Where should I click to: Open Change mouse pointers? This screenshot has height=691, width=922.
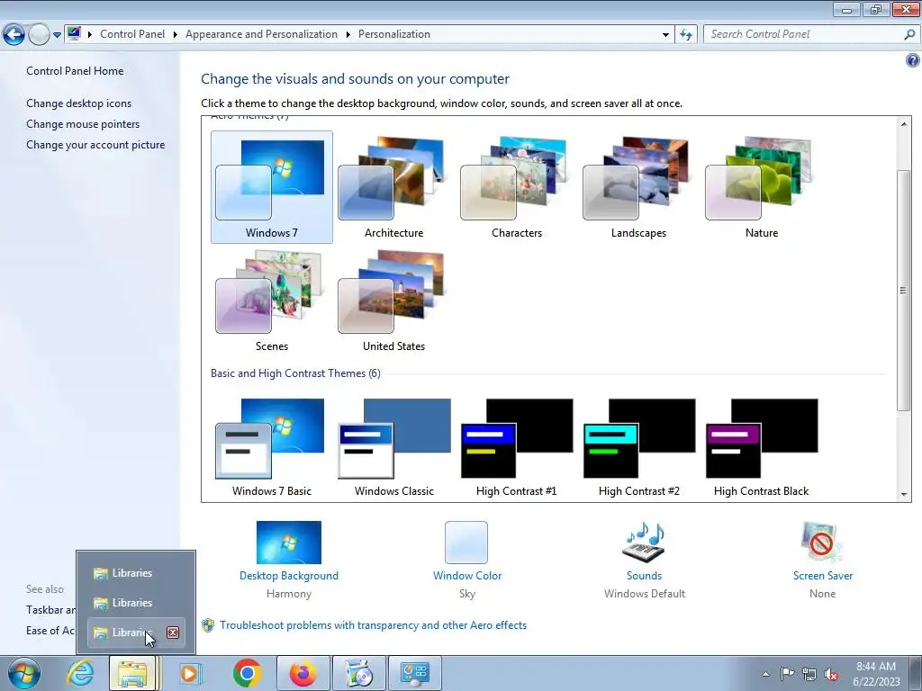click(x=83, y=124)
